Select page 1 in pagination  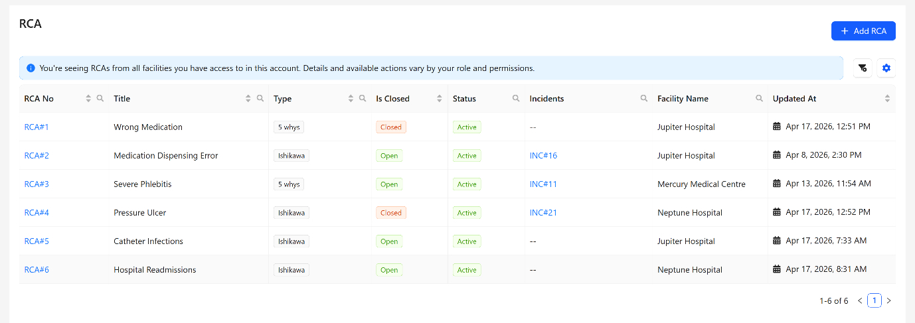pyautogui.click(x=874, y=301)
